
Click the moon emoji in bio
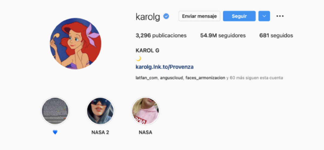[x=139, y=59]
